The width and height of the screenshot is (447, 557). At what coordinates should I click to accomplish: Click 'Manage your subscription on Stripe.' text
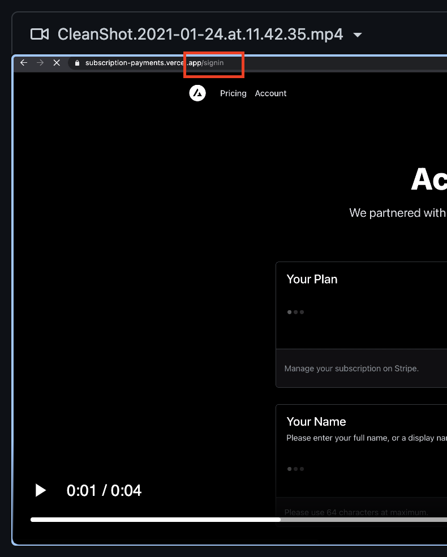[x=351, y=369]
